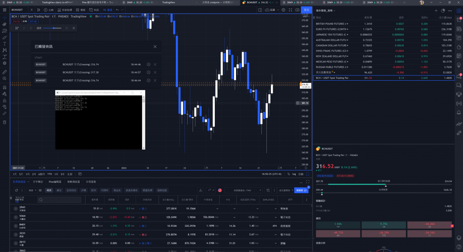Click the blue publish button at top right
463x252 pixels.
click(x=306, y=9)
